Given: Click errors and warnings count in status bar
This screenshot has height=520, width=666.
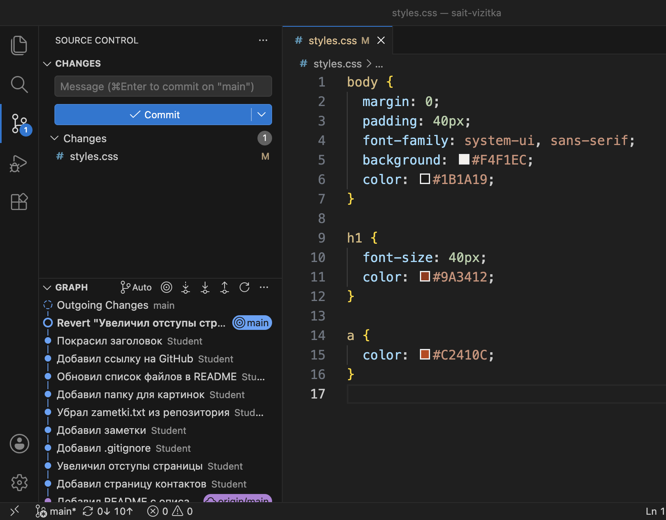Looking at the screenshot, I should (170, 511).
